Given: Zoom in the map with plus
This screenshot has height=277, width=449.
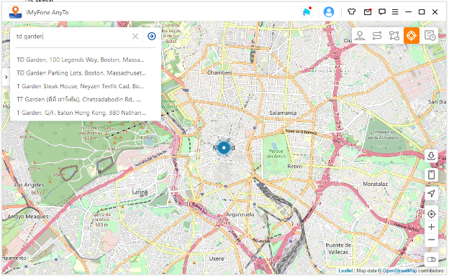Looking at the screenshot, I should tap(431, 227).
